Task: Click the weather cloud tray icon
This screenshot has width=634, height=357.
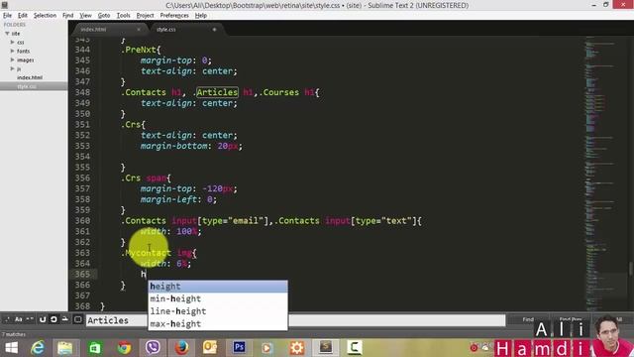Action: pos(484,348)
